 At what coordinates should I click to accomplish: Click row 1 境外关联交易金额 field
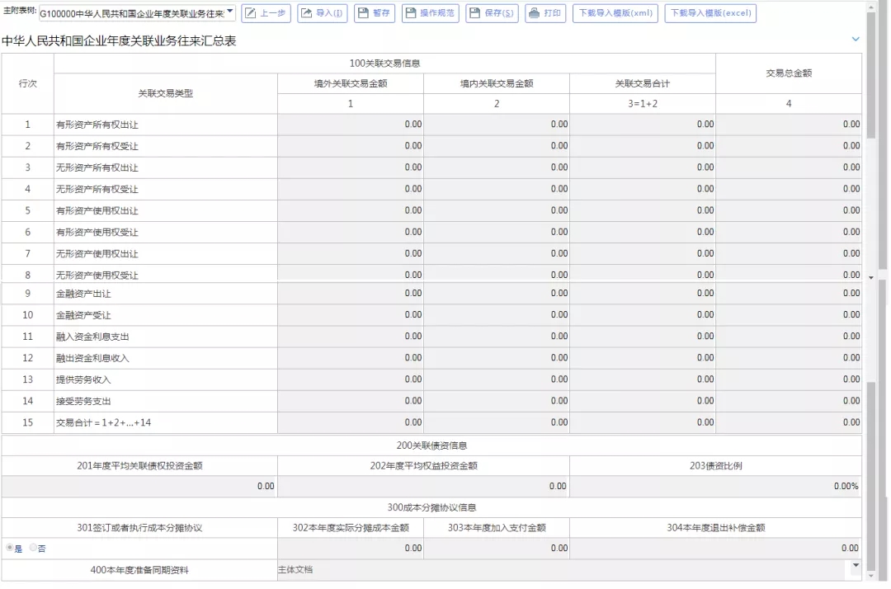(351, 125)
